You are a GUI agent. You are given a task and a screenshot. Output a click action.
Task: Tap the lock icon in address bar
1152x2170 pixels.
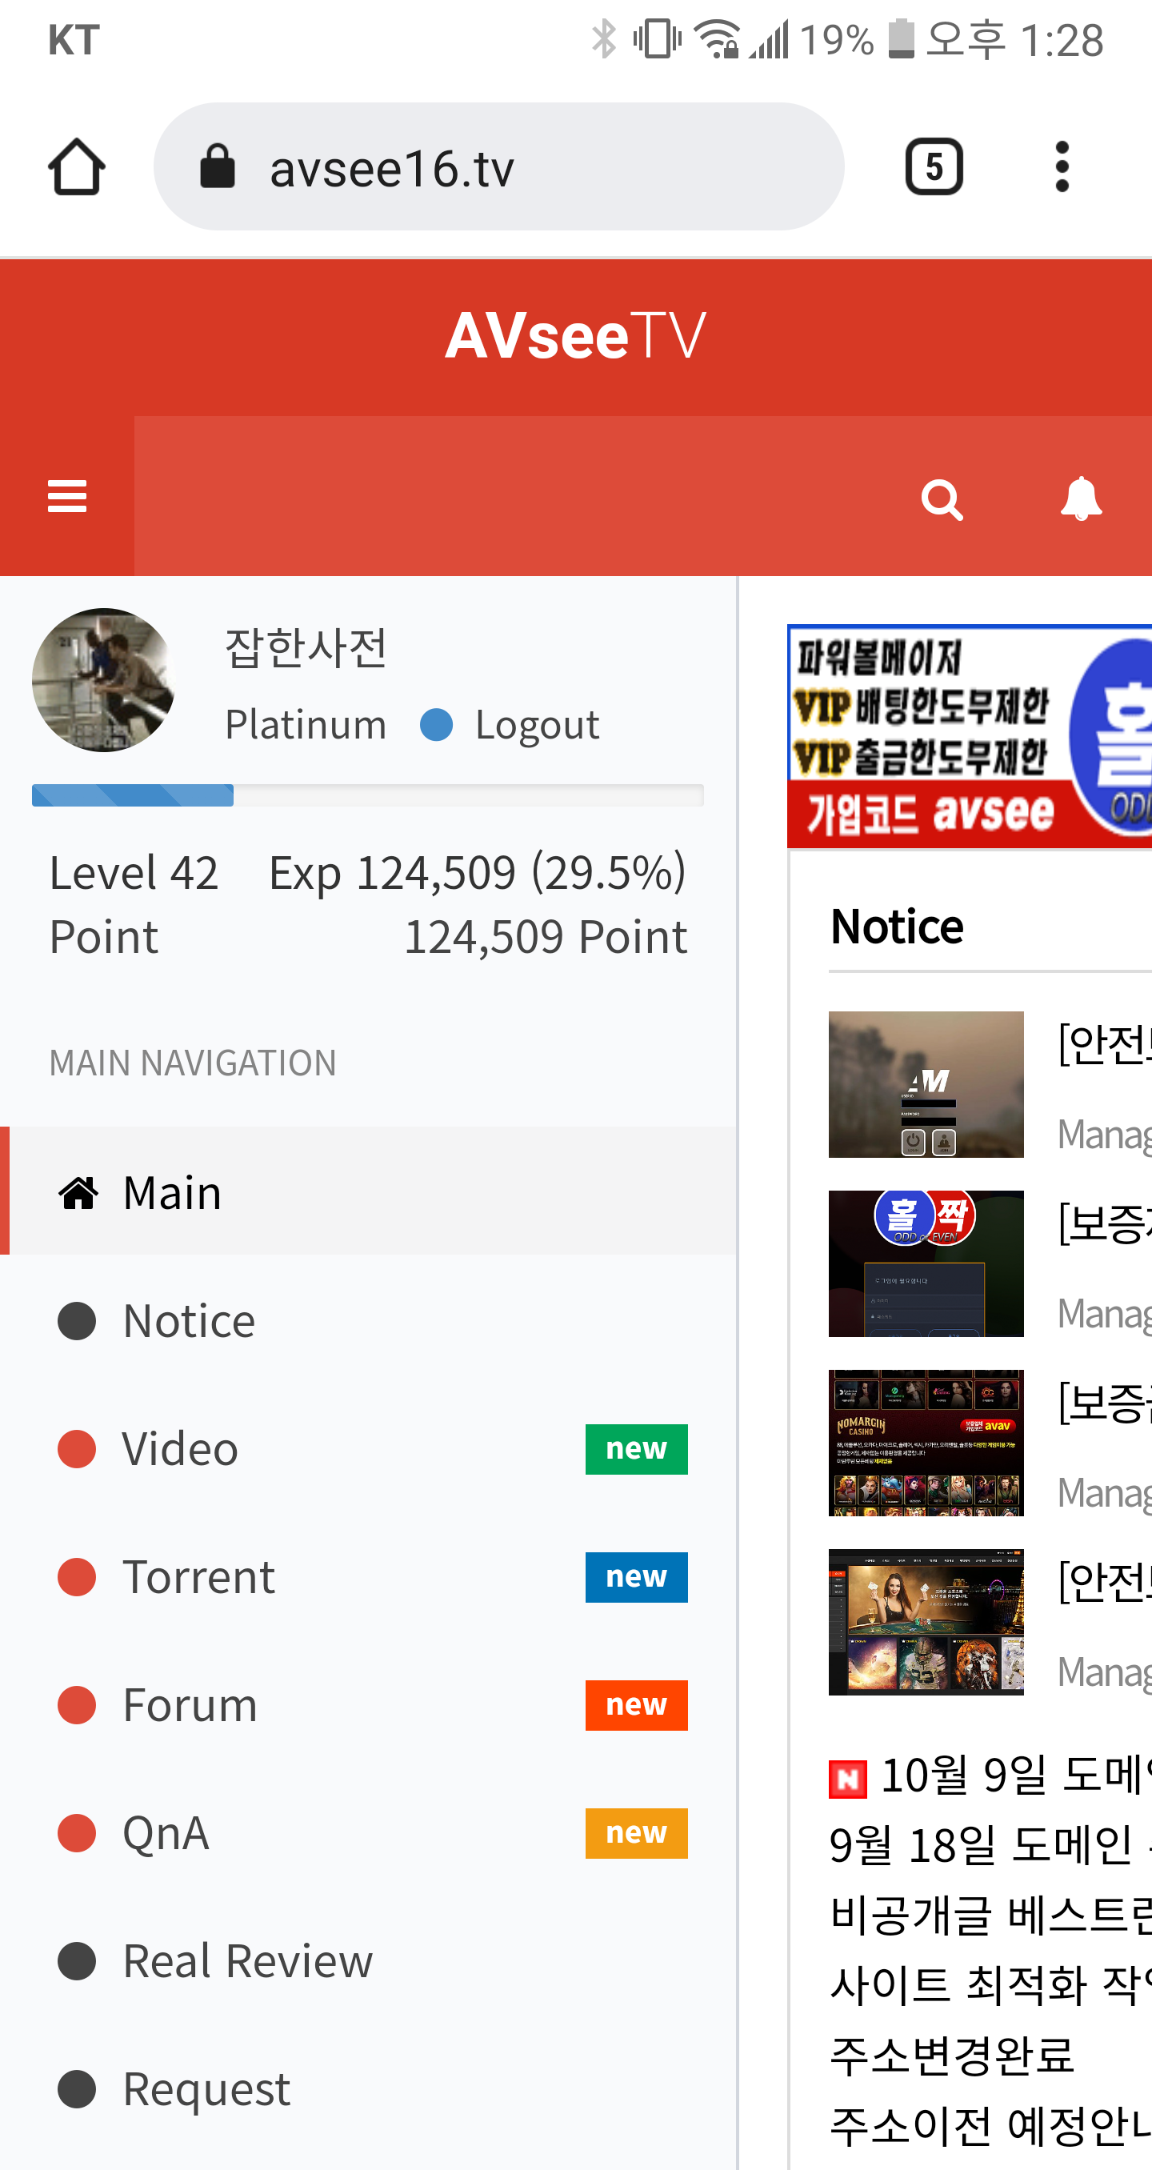point(218,165)
